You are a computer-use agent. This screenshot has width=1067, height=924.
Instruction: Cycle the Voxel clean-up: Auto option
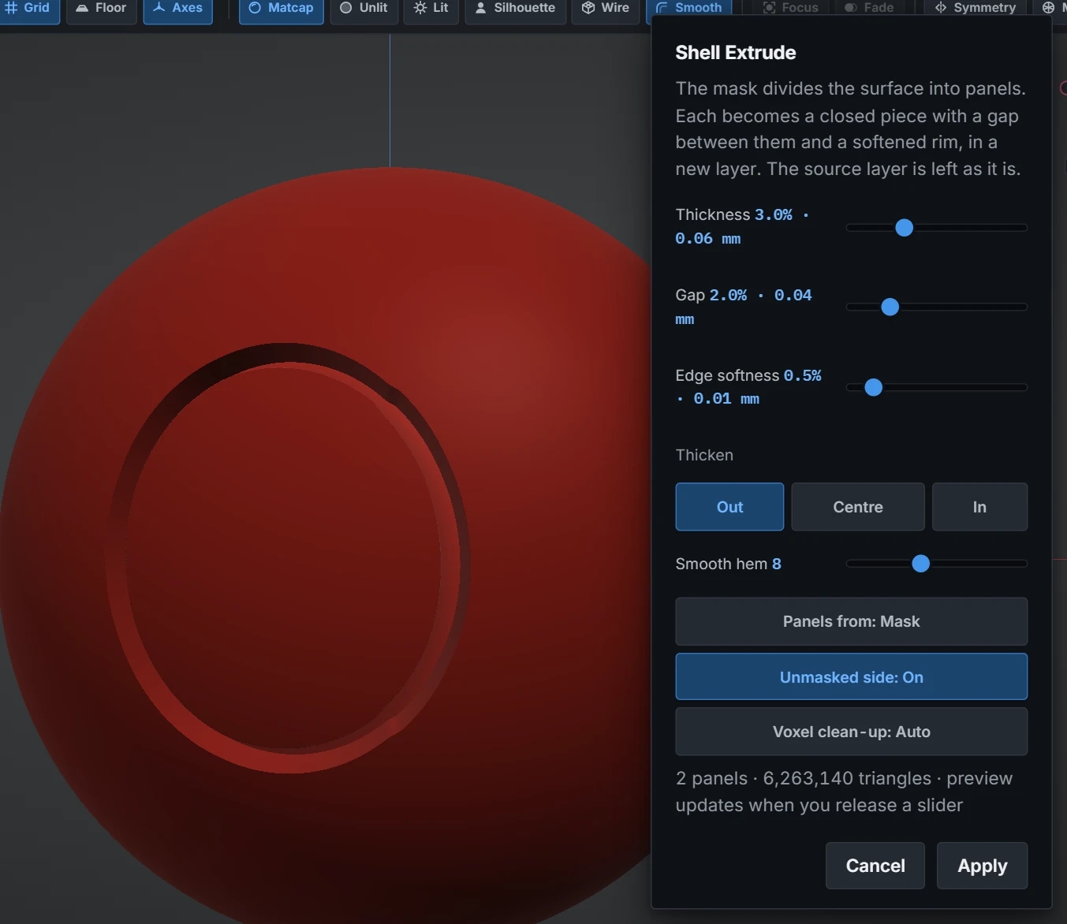pos(852,732)
